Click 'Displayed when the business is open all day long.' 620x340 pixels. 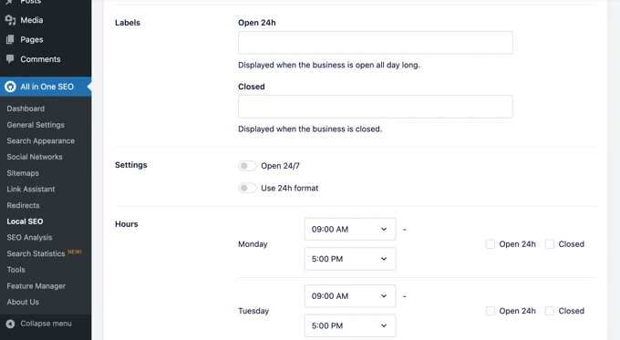329,65
